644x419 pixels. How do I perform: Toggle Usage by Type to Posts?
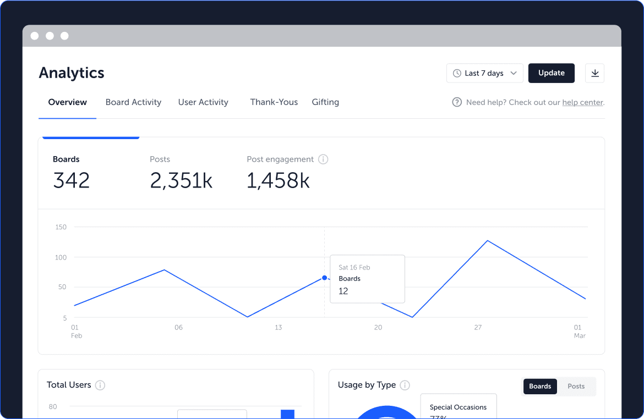(x=576, y=386)
